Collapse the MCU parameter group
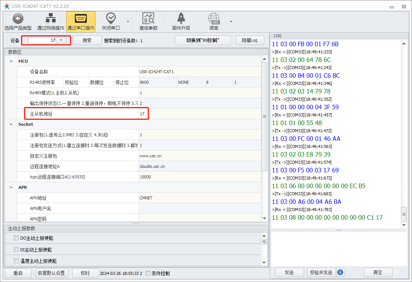Screen dimensions: 412x282 [10, 61]
